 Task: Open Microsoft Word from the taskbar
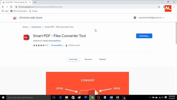[111, 97]
